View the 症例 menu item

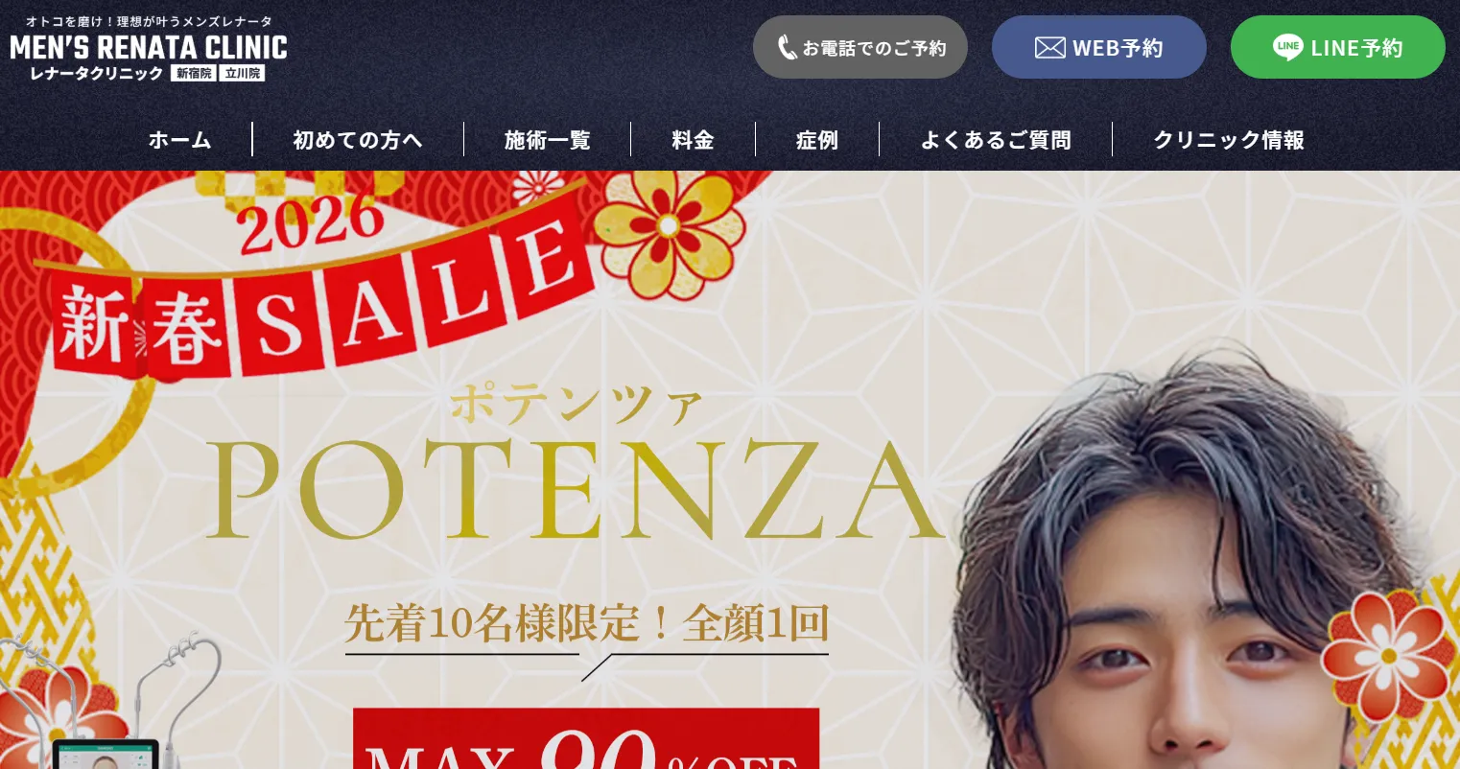tap(817, 140)
